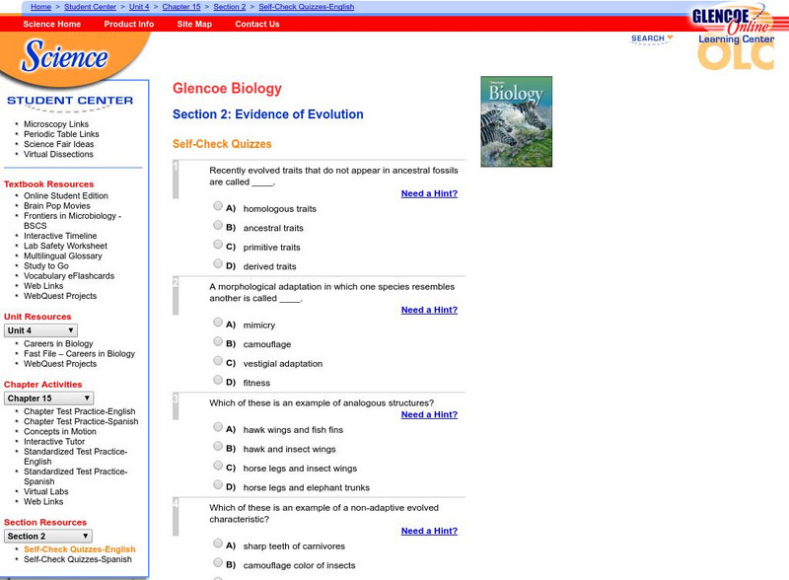Choose hawk and insect wings
Viewport: 789px width, 580px height.
pyautogui.click(x=218, y=446)
